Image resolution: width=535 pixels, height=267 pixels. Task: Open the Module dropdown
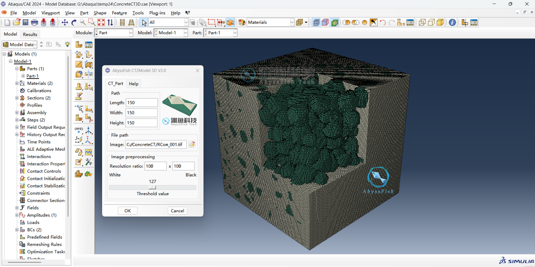[131, 33]
